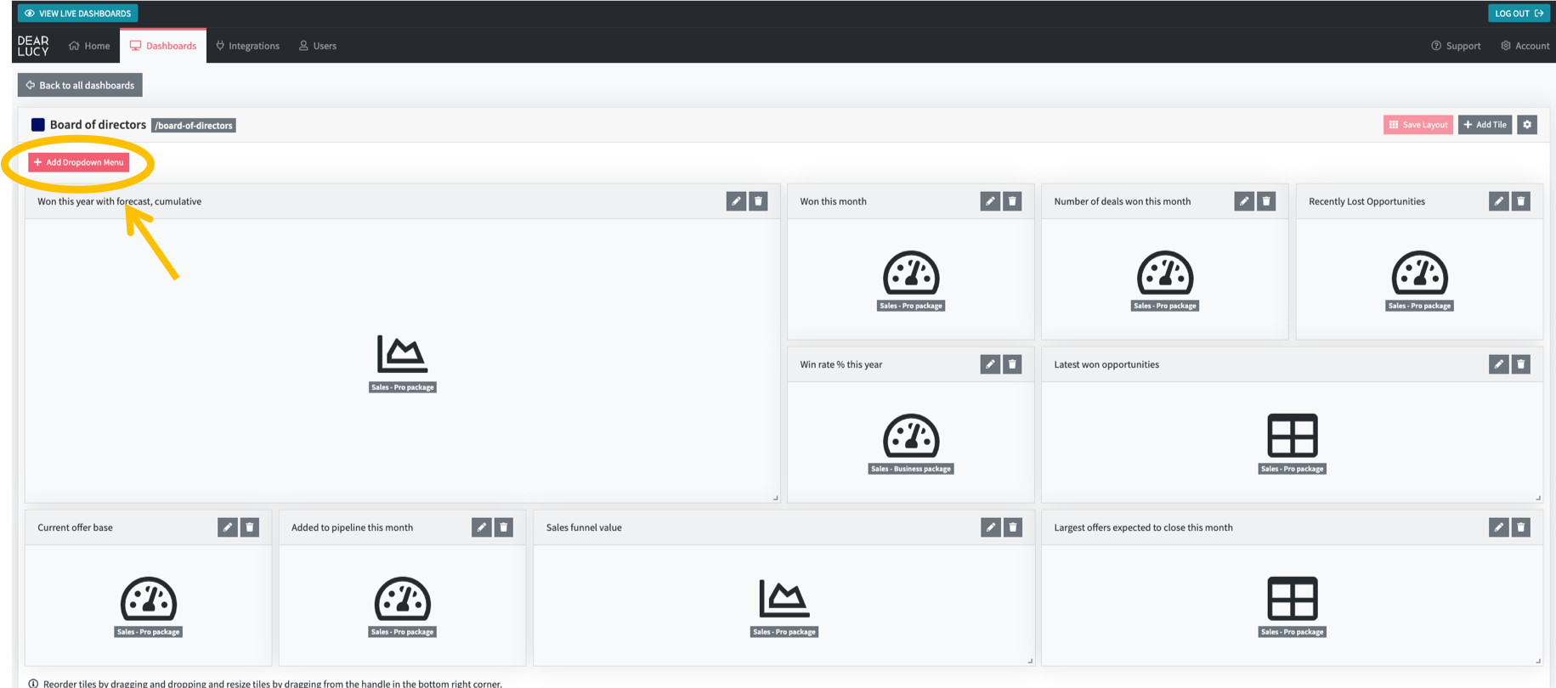The width and height of the screenshot is (1556, 688).
Task: Click table icon in 'Largest offers' tile
Action: pyautogui.click(x=1293, y=599)
